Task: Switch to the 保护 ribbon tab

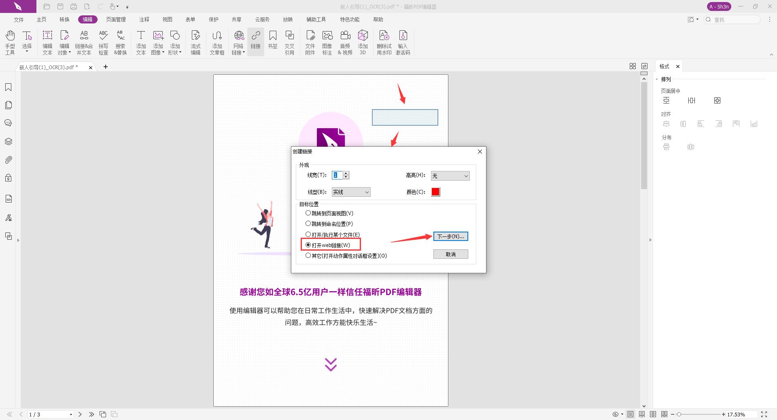Action: [213, 19]
